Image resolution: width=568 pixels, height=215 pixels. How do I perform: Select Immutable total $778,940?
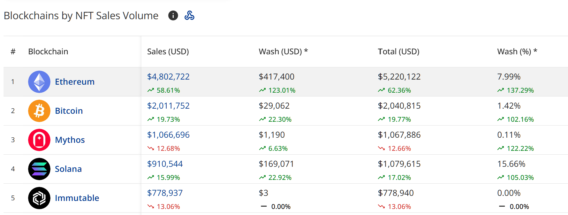pos(396,193)
